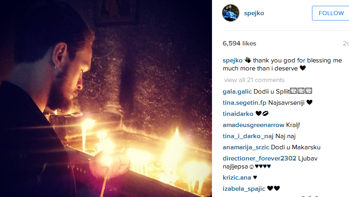Expand view all 21 comments

pyautogui.click(x=254, y=80)
